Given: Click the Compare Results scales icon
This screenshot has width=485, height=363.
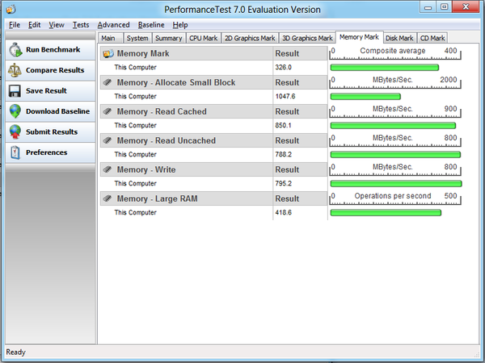Looking at the screenshot, I should pos(15,70).
